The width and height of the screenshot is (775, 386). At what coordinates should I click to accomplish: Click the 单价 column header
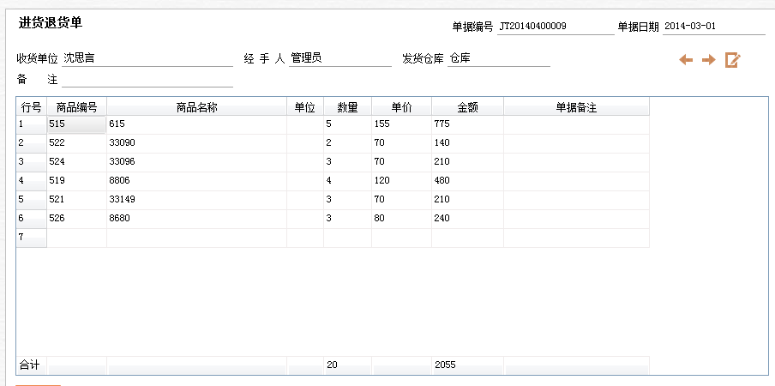click(x=401, y=106)
